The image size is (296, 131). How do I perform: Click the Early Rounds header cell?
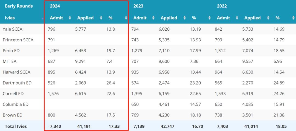[x=19, y=6]
